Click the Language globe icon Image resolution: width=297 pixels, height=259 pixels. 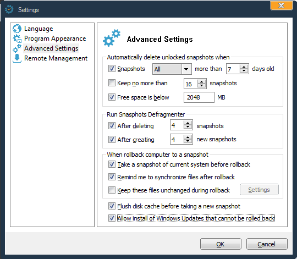pyautogui.click(x=17, y=29)
